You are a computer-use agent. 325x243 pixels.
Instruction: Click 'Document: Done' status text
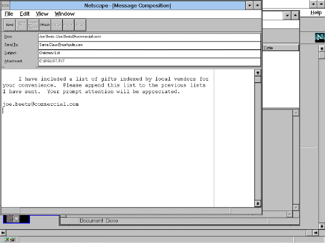pos(99,221)
